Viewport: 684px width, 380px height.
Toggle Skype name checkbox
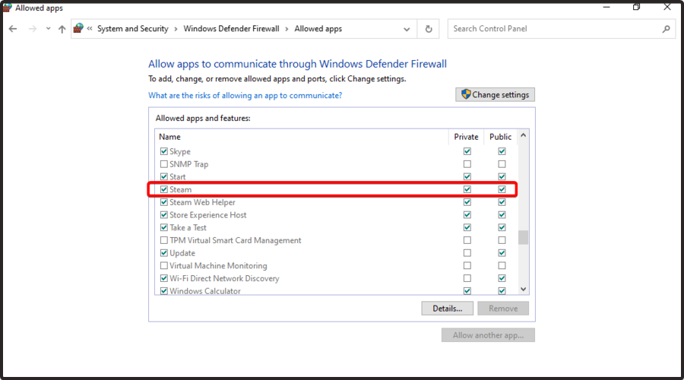point(164,151)
